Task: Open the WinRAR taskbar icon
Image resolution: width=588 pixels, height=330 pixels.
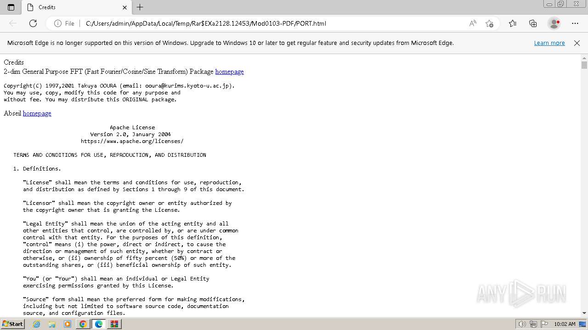Action: point(114,324)
